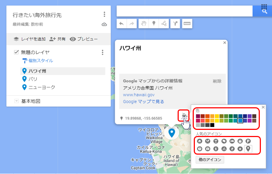This screenshot has height=174, width=272.
Task: Open Google マップで見る link
Action: pyautogui.click(x=144, y=102)
